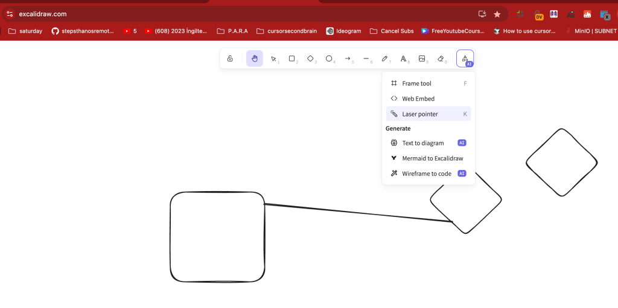Open Mermaid to Excalidraw option
This screenshot has width=618, height=308.
(x=428, y=159)
